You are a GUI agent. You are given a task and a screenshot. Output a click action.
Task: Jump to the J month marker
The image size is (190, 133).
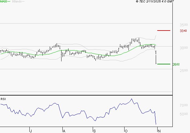[x=31, y=131]
